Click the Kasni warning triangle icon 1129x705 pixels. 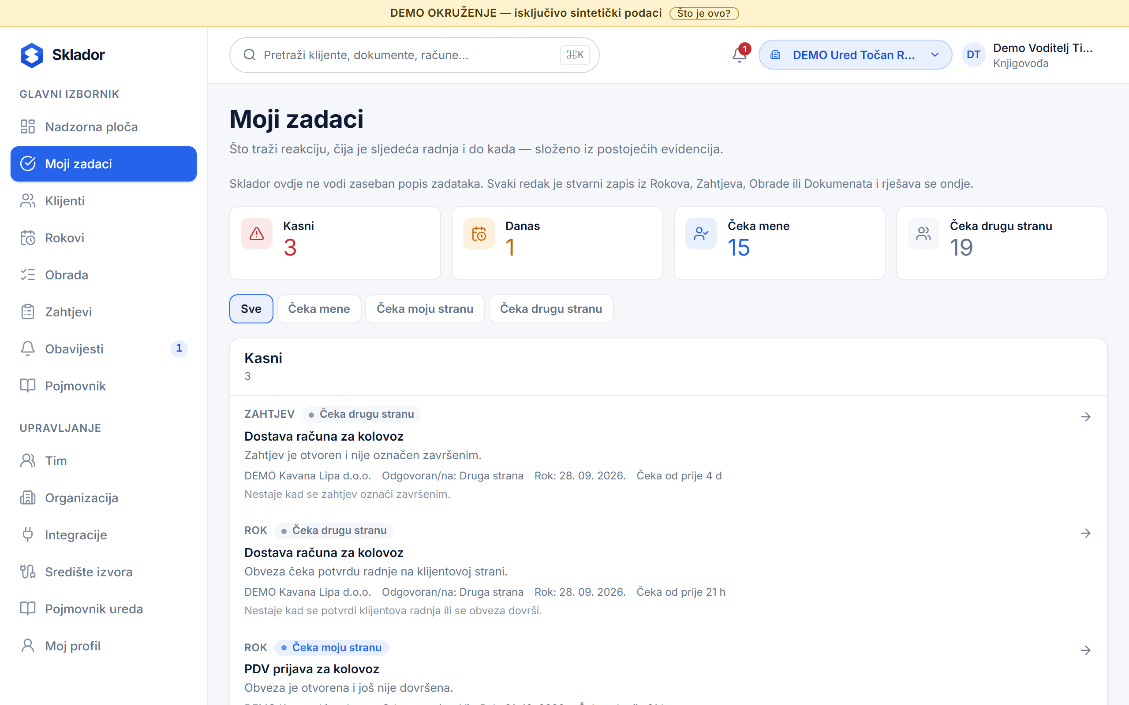257,234
